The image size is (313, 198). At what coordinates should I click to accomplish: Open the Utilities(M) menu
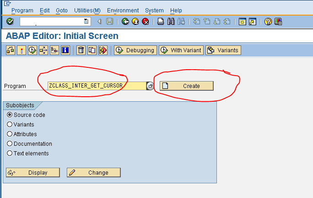[x=87, y=11]
